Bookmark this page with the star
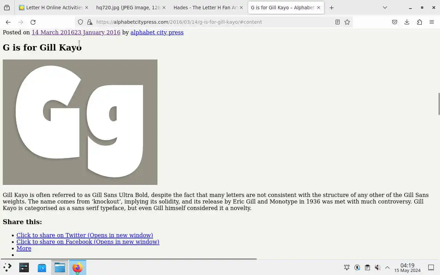440x275 pixels. tap(347, 22)
